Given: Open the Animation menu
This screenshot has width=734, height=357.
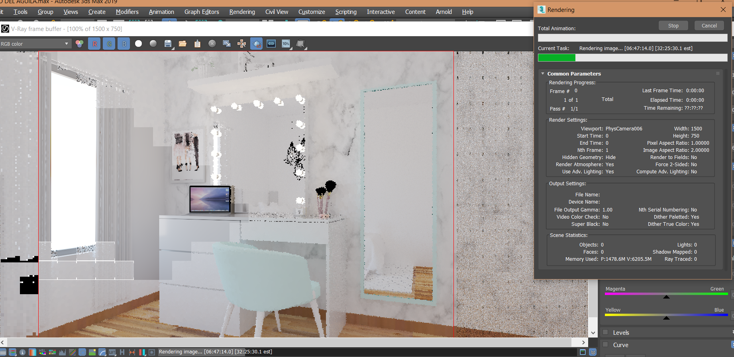Looking at the screenshot, I should coord(161,12).
